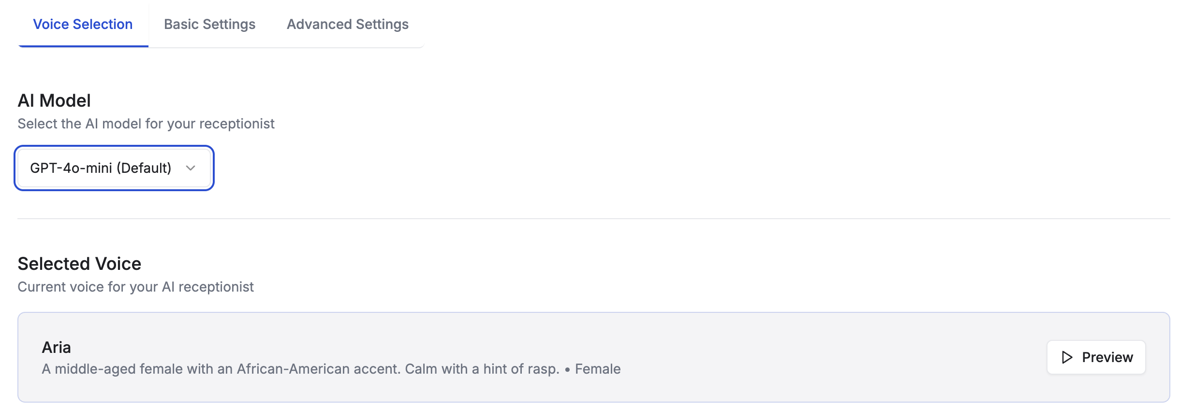Select the Voice Selection tab

coord(83,24)
